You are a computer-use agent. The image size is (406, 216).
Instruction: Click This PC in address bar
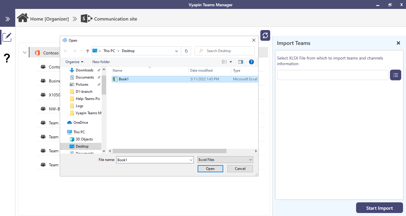[109, 51]
